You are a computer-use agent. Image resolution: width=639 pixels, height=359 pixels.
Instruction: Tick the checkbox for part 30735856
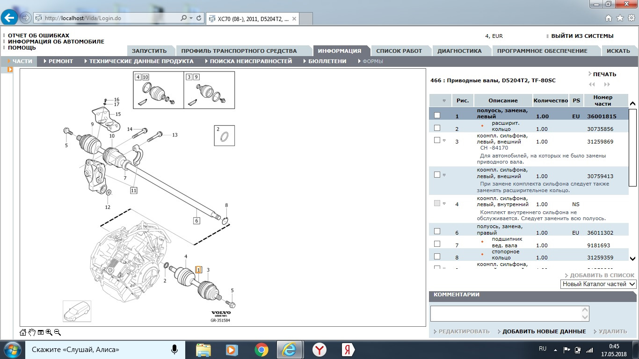[x=437, y=128]
